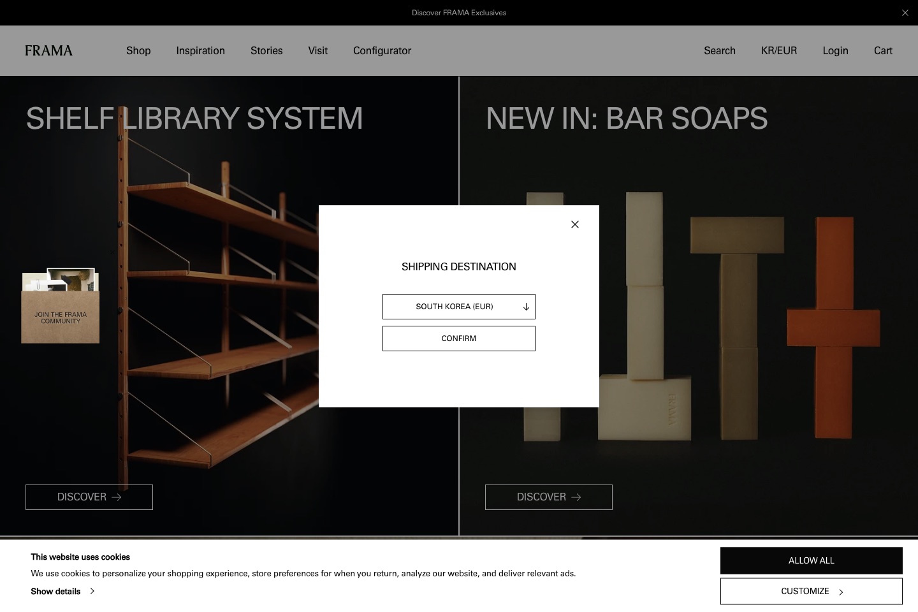The height and width of the screenshot is (612, 918).
Task: Allow all cookies
Action: point(812,560)
